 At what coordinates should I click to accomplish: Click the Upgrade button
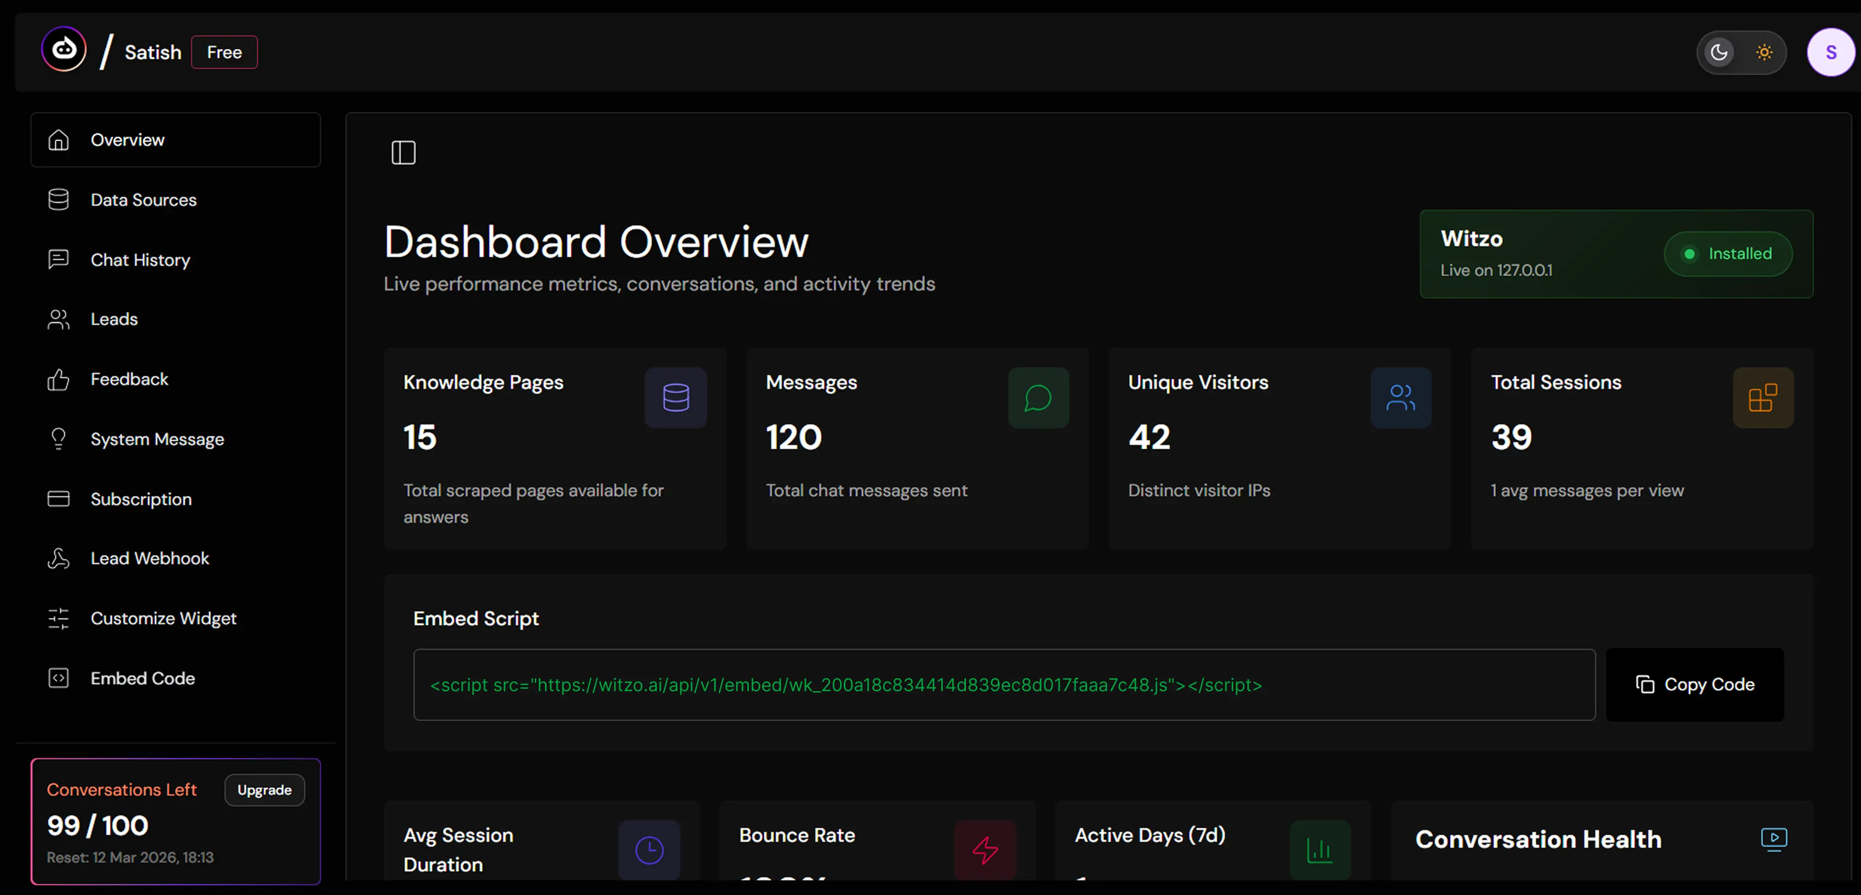(x=264, y=790)
